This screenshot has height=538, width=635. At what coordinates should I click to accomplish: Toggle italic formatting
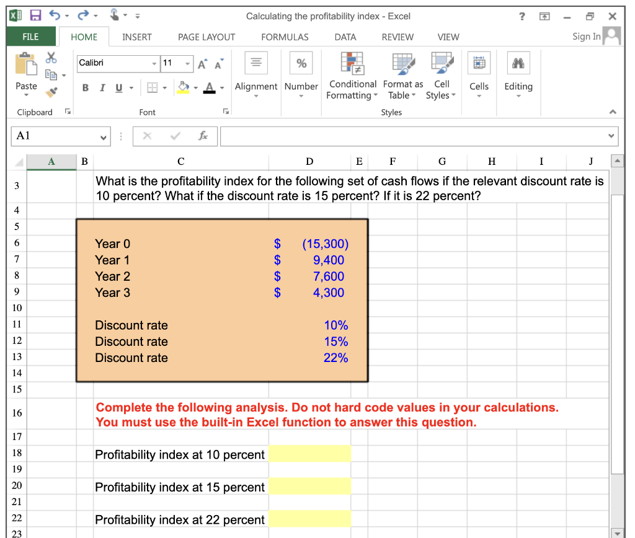click(102, 88)
